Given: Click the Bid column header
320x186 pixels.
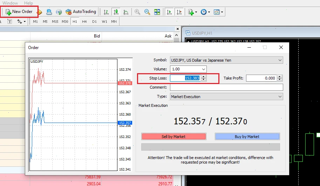Looking at the screenshot, I should tap(66, 36).
